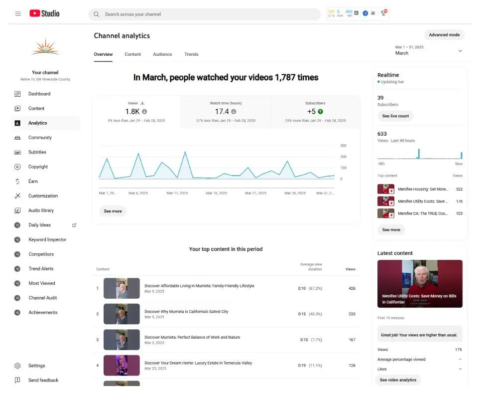Click the Subtitles sidebar icon

click(17, 153)
